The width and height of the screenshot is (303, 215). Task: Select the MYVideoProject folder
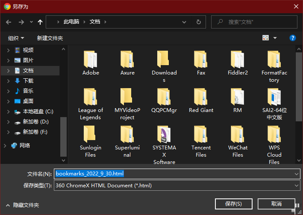tap(127, 104)
